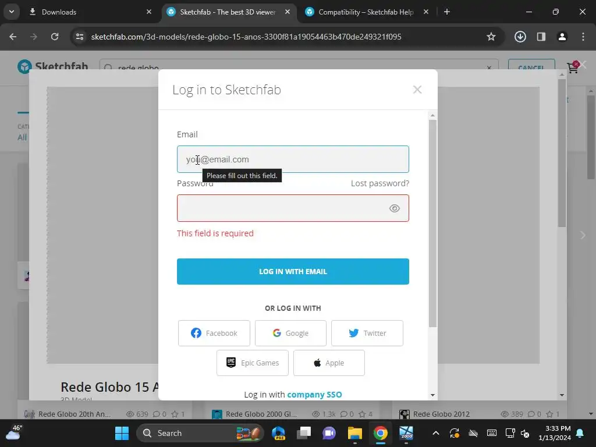Go back to previous page

13,37
